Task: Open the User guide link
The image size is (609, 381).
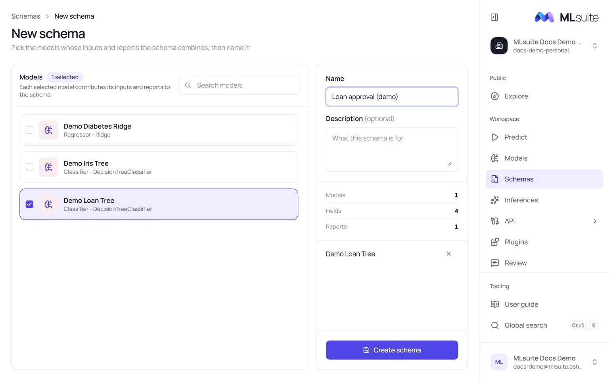Action: [x=544, y=304]
